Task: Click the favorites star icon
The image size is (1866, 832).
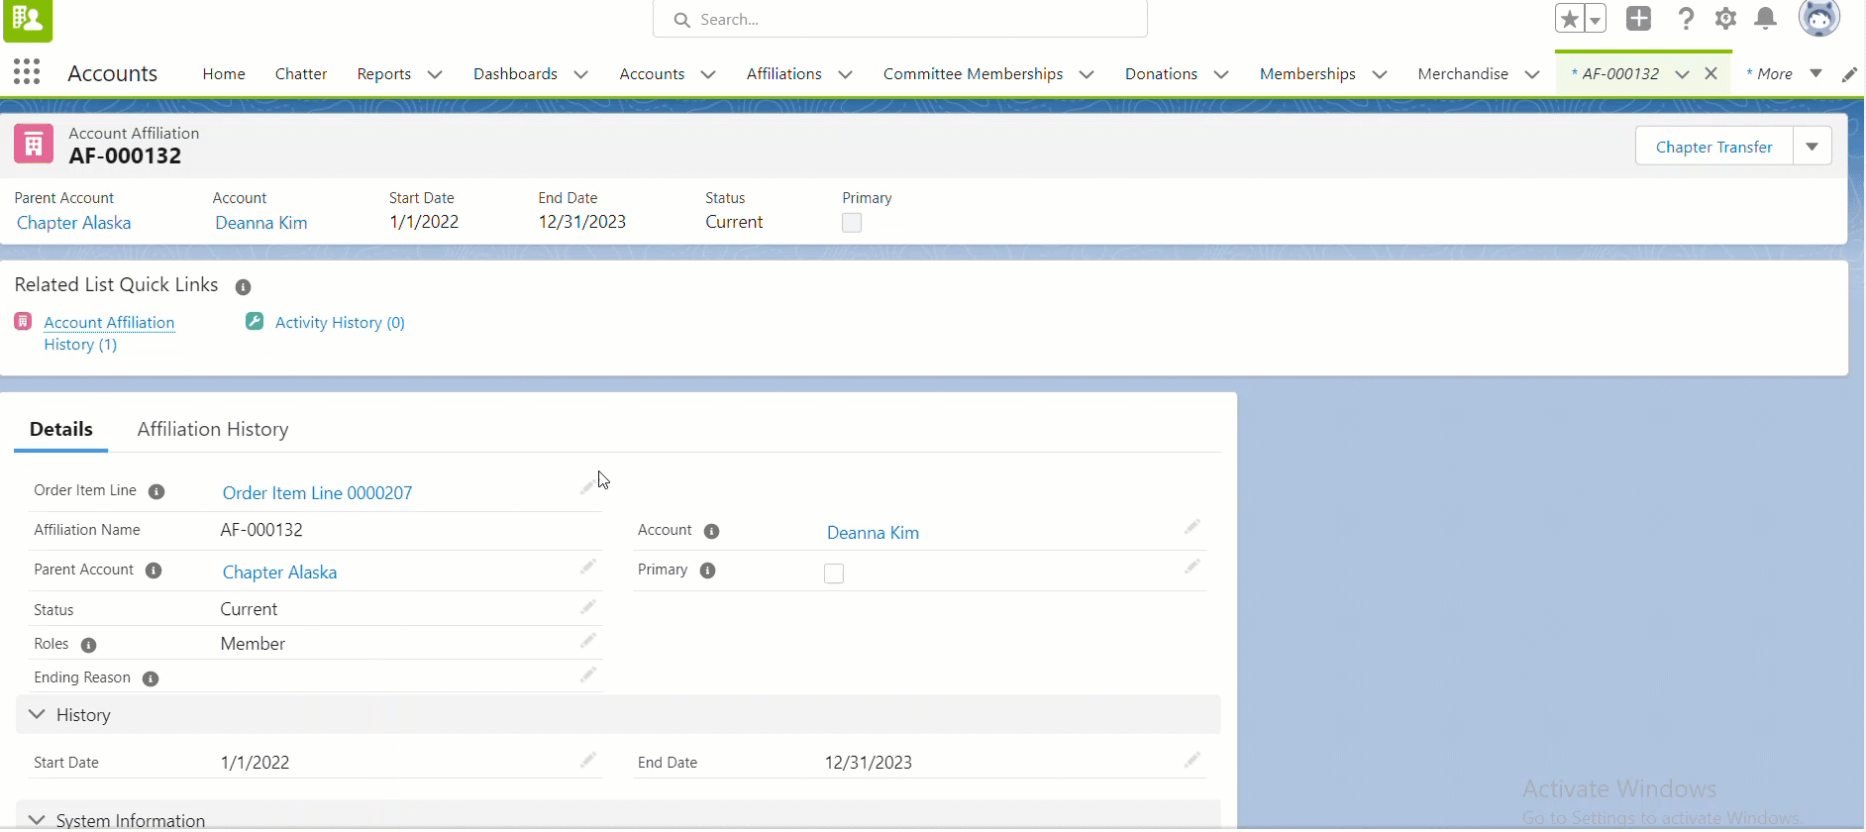Action: (x=1569, y=19)
